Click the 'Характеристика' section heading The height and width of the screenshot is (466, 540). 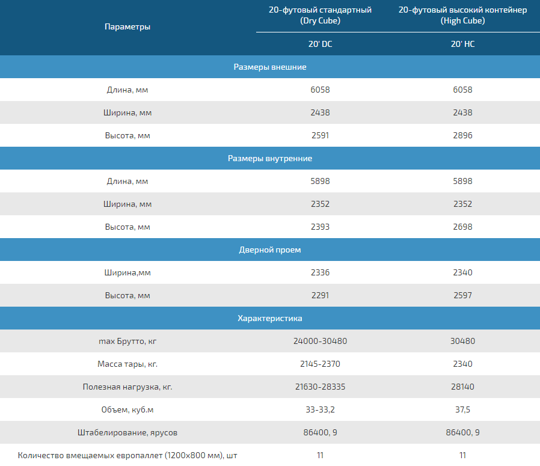pyautogui.click(x=270, y=318)
